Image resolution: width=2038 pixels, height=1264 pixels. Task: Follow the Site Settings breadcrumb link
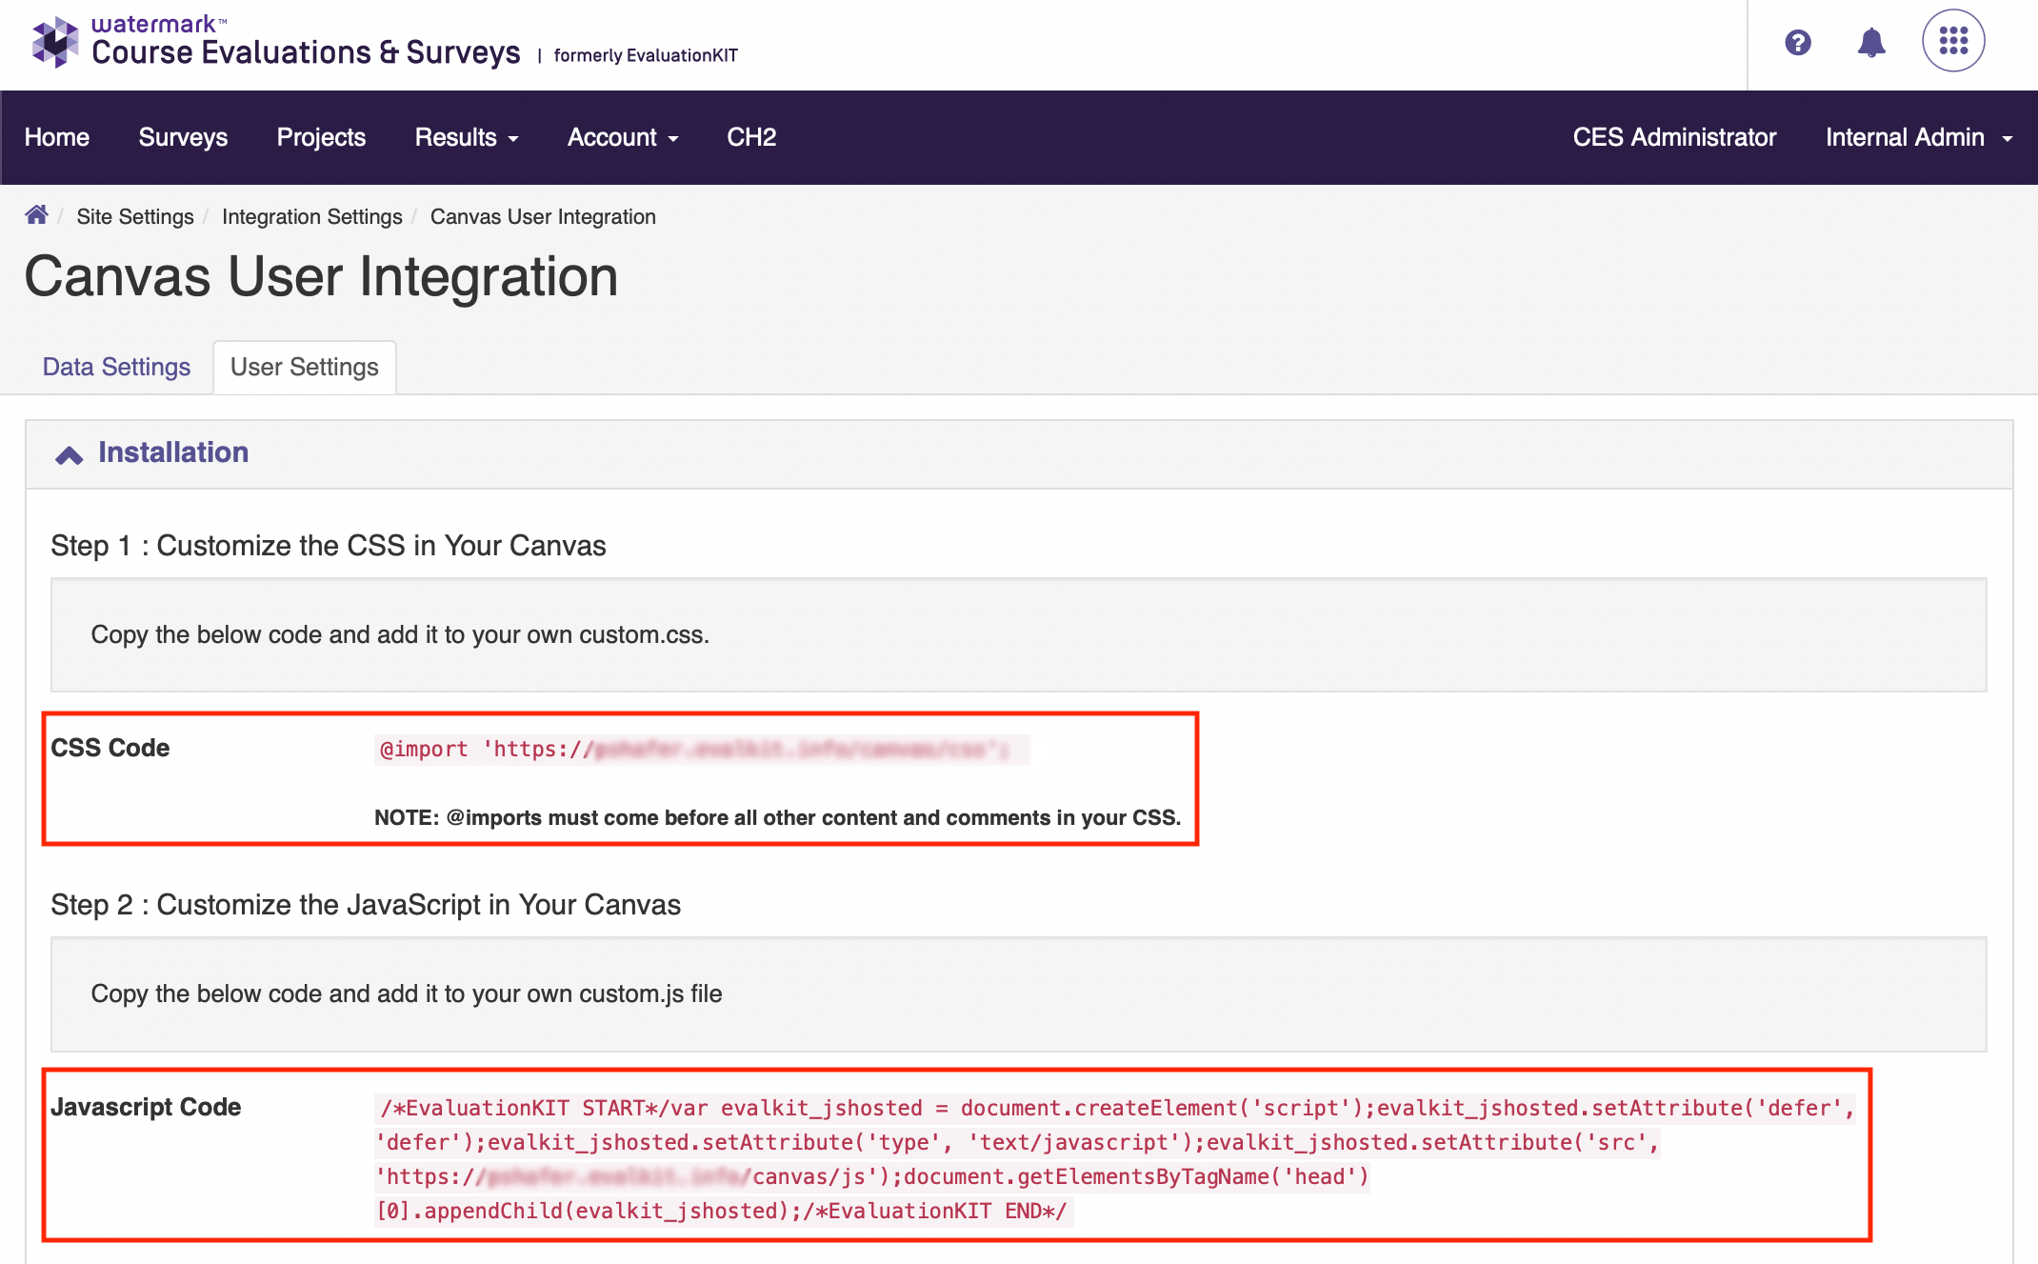point(135,216)
